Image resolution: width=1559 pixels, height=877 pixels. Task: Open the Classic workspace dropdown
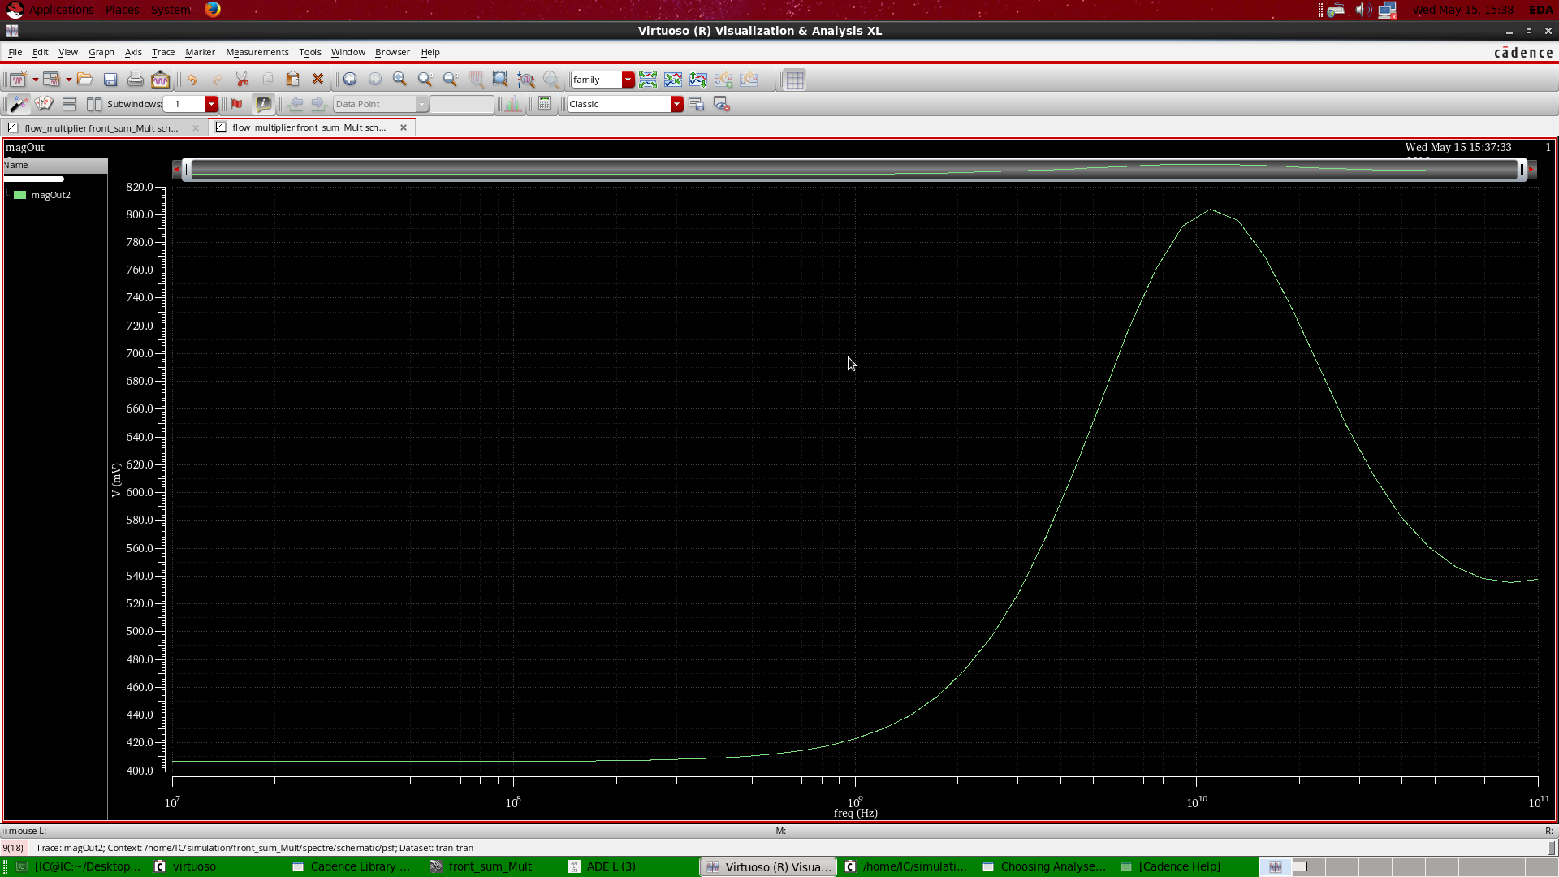point(676,104)
